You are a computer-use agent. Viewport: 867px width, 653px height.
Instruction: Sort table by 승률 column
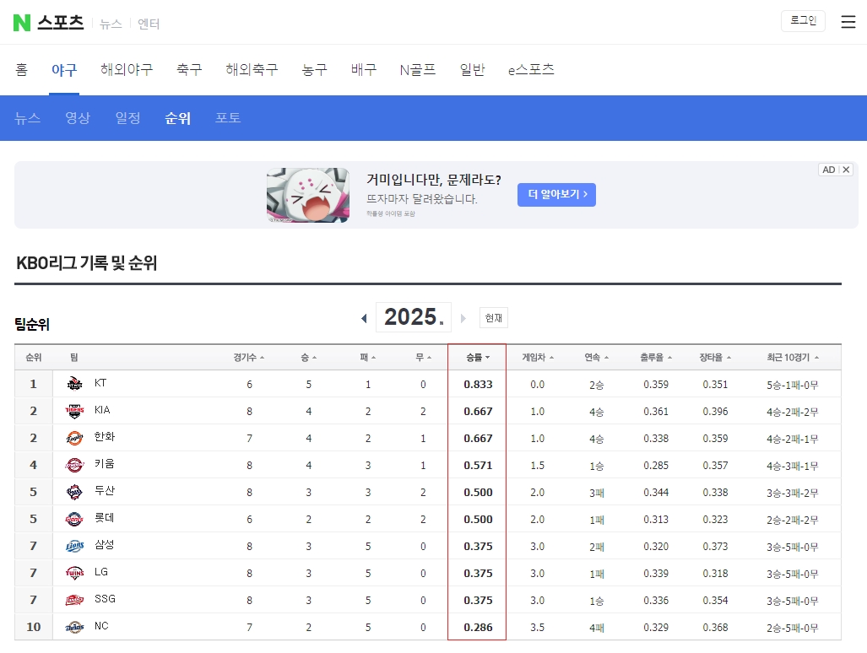pos(478,358)
